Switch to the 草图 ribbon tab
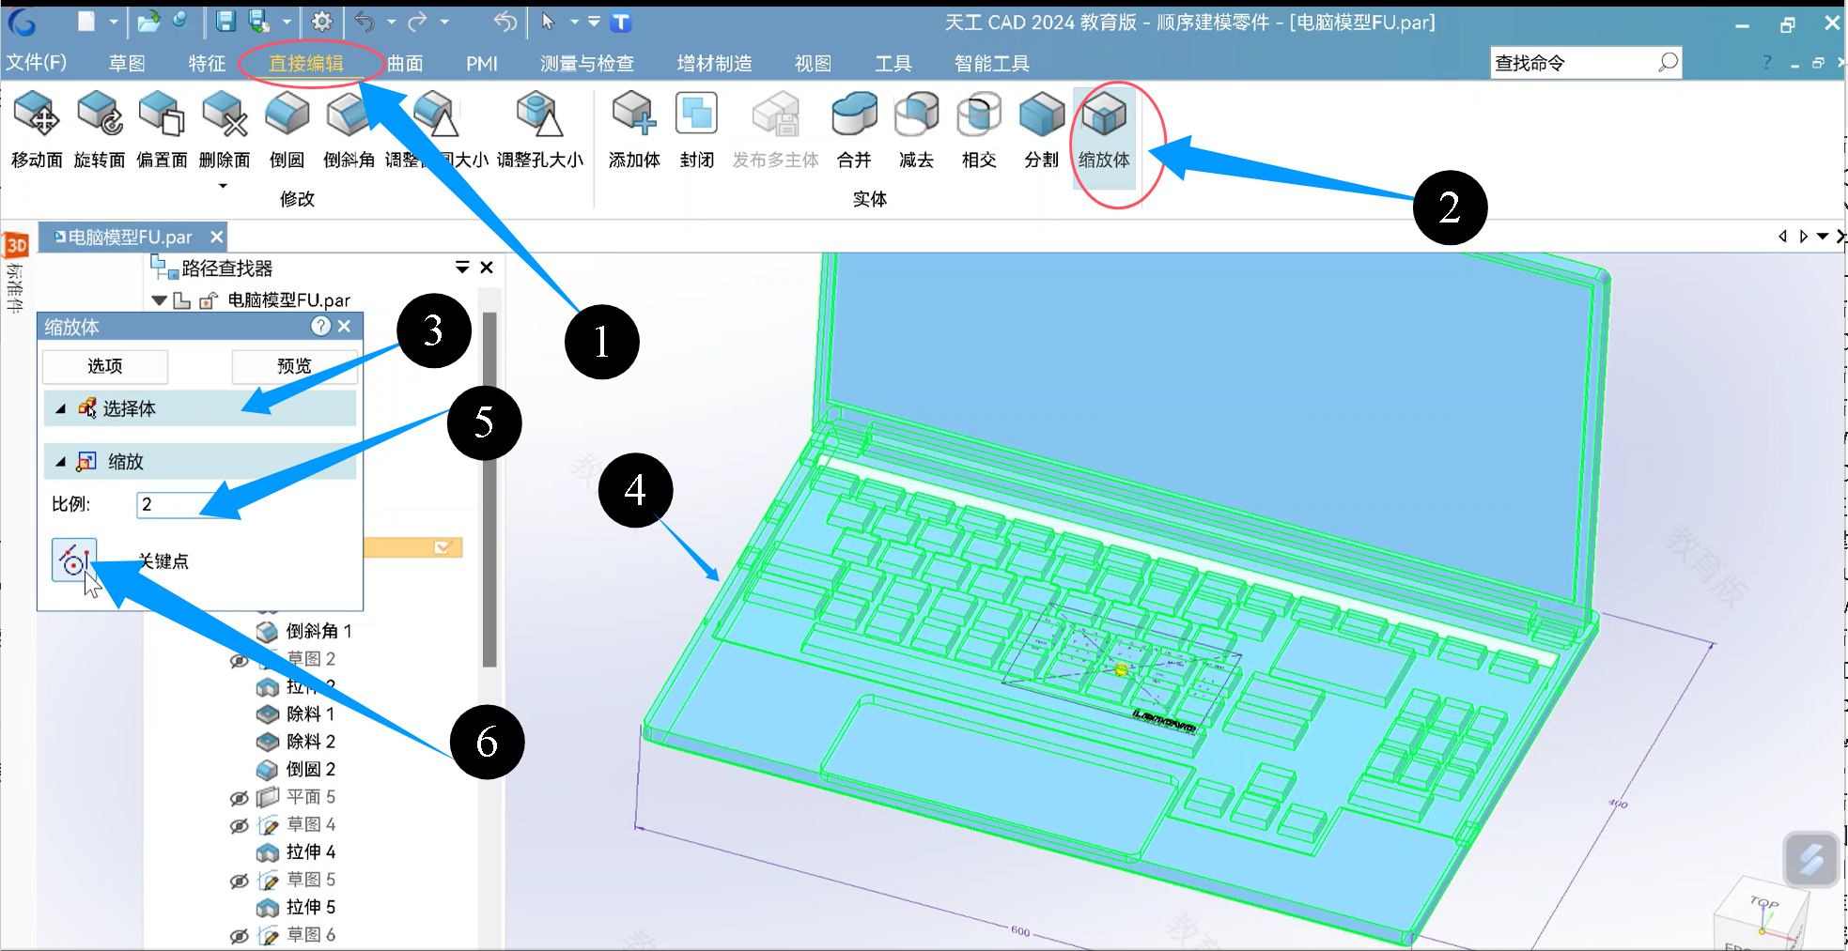 (x=127, y=63)
